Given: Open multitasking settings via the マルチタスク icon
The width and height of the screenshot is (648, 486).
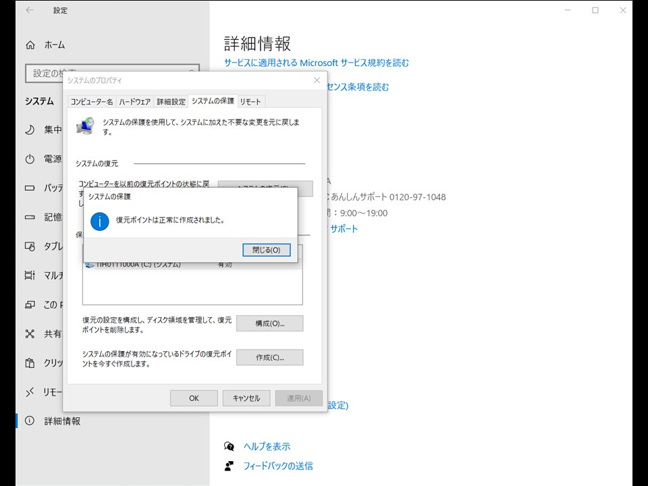Looking at the screenshot, I should (x=30, y=275).
